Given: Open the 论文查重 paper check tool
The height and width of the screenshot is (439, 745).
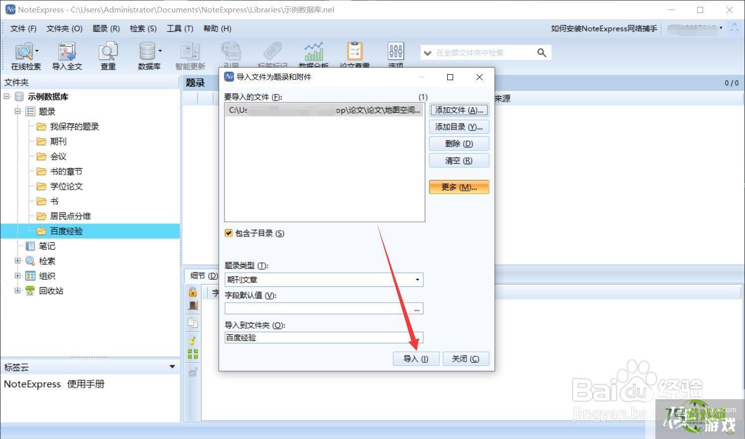Looking at the screenshot, I should pyautogui.click(x=355, y=55).
